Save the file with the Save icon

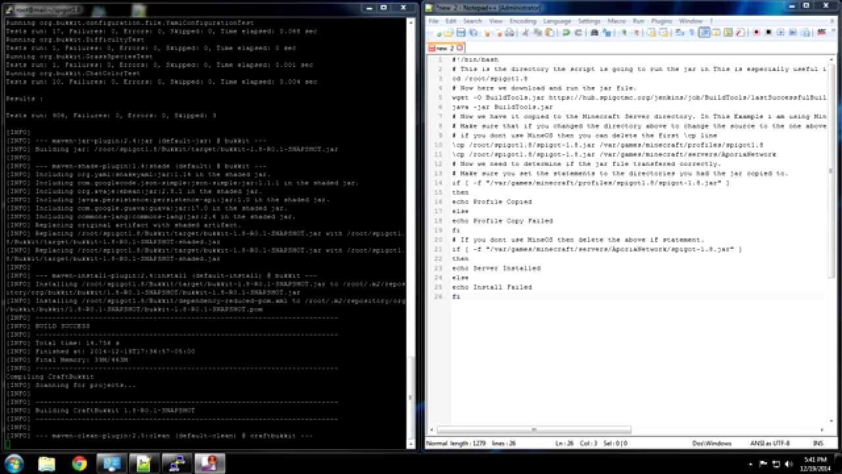point(460,32)
